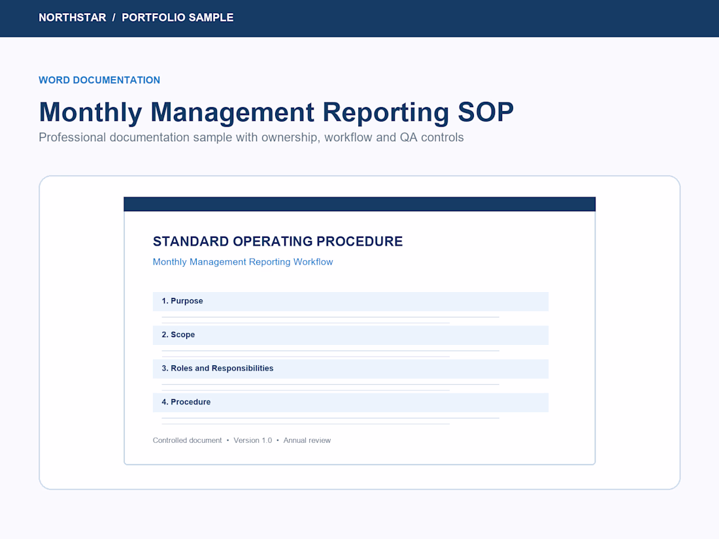Click the Professional documentation sample subtitle

(x=251, y=137)
